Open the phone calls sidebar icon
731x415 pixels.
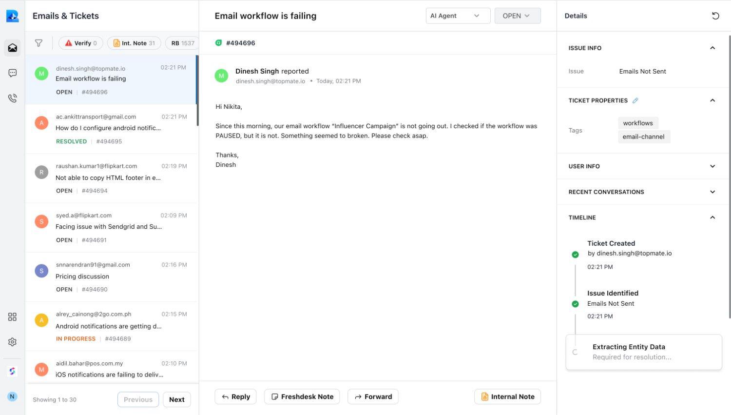pos(13,98)
